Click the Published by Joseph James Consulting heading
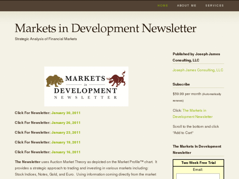 click(196, 57)
